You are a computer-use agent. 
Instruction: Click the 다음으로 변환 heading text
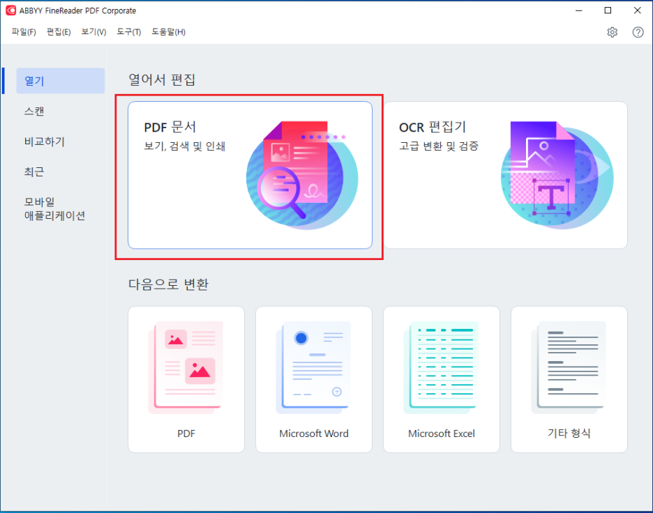click(x=168, y=284)
